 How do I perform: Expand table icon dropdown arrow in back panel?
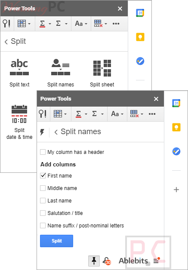pos(29,24)
